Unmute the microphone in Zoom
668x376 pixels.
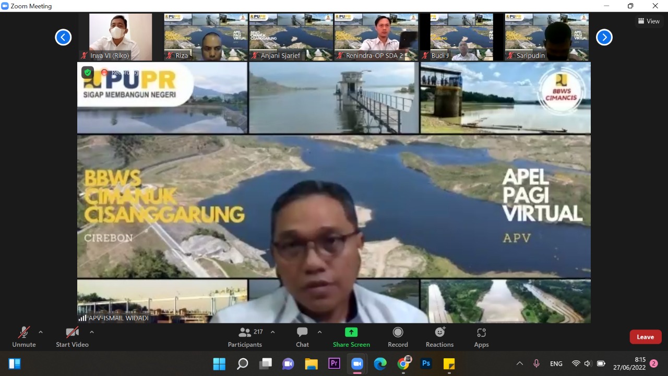click(24, 337)
